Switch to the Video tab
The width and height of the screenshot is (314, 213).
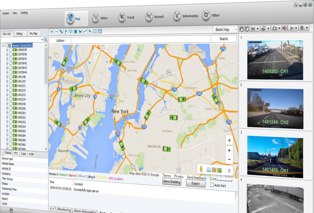[100, 18]
